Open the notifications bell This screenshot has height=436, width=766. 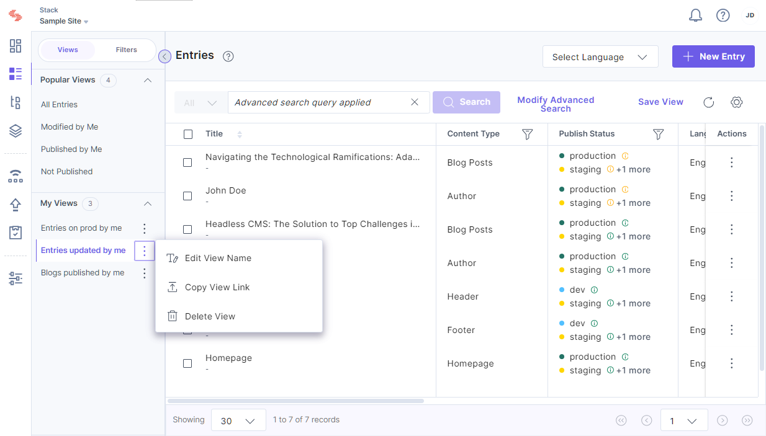click(x=696, y=16)
